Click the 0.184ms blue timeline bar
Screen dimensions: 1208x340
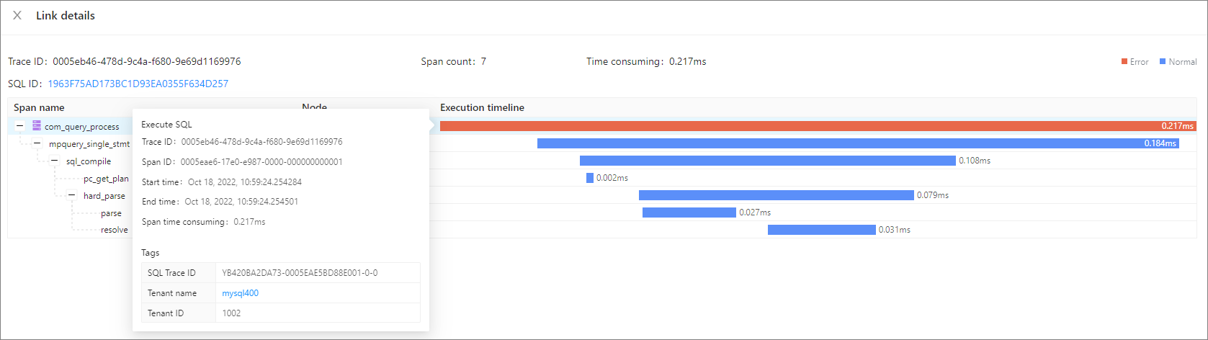(x=857, y=143)
